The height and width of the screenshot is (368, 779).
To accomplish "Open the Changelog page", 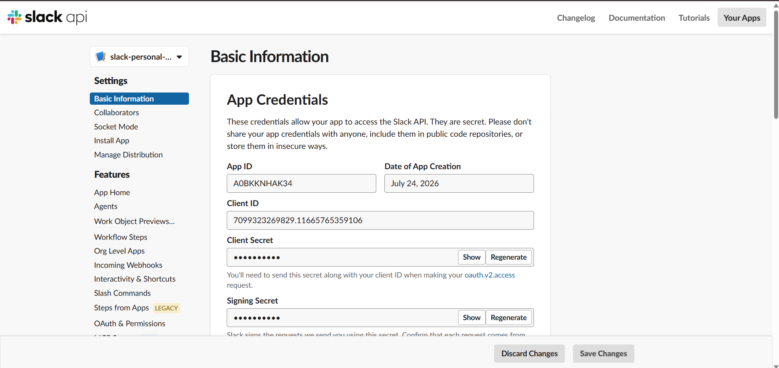I will tap(576, 18).
